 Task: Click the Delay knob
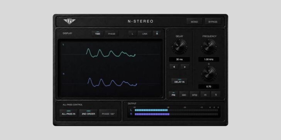[179, 47]
